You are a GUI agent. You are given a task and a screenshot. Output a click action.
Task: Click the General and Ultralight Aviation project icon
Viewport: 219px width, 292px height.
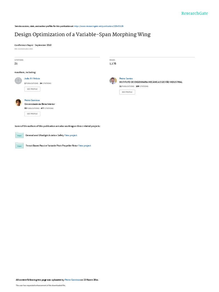coord(19,135)
